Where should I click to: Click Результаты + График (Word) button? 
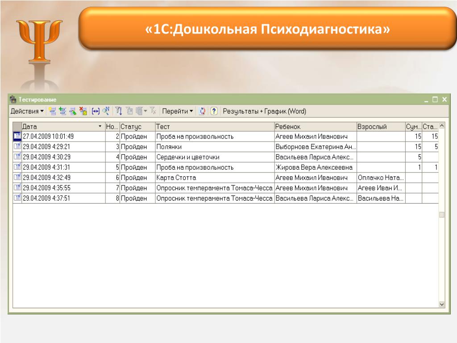[x=264, y=111]
